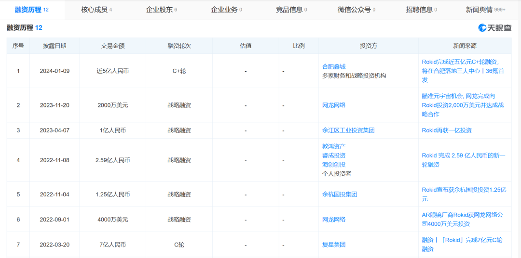This screenshot has height=258, width=521.
Task: Select round cell C+轮
Action: coord(179,71)
